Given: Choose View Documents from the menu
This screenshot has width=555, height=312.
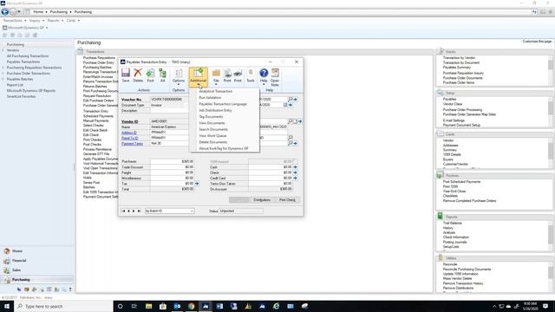Looking at the screenshot, I should (x=212, y=123).
